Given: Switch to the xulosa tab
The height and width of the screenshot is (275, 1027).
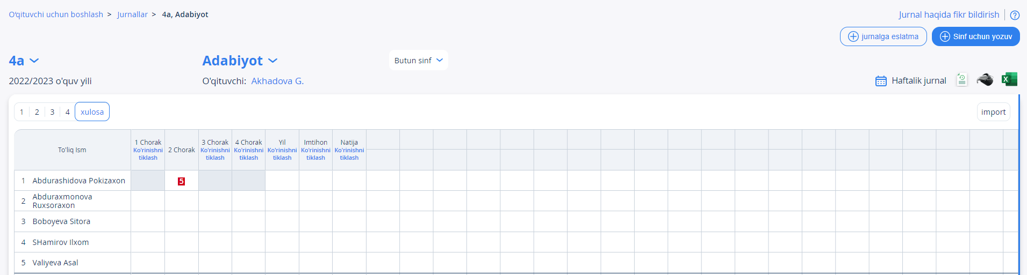Looking at the screenshot, I should pyautogui.click(x=92, y=112).
